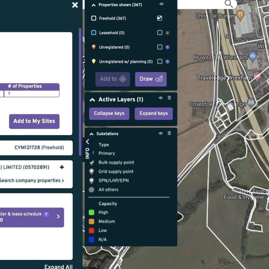Click SPN/LHP/EPN marker icon
The image size is (269, 269).
(x=91, y=181)
